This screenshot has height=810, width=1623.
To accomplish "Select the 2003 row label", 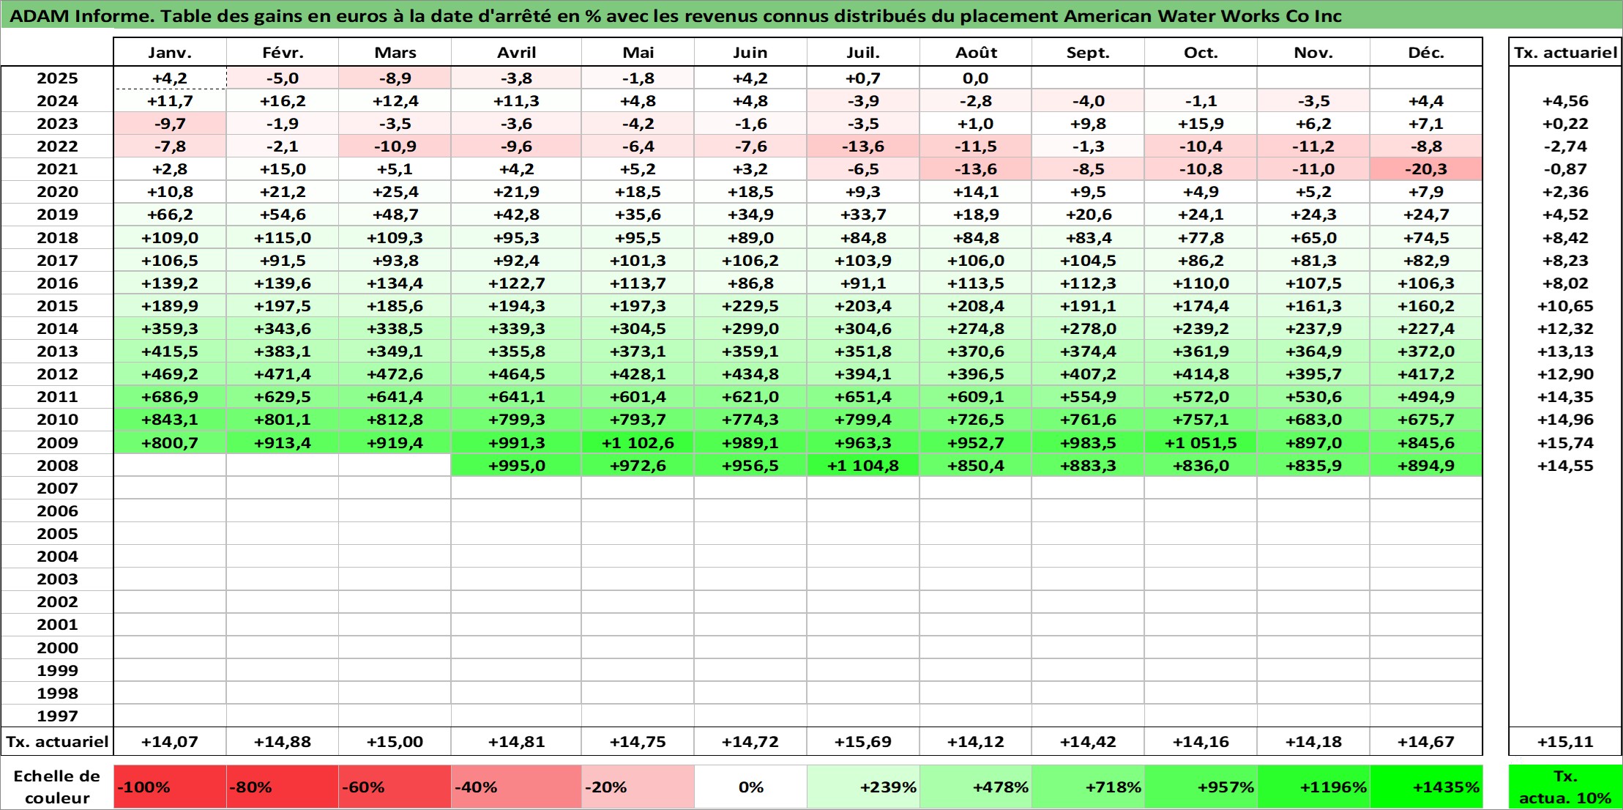I will 57,579.
